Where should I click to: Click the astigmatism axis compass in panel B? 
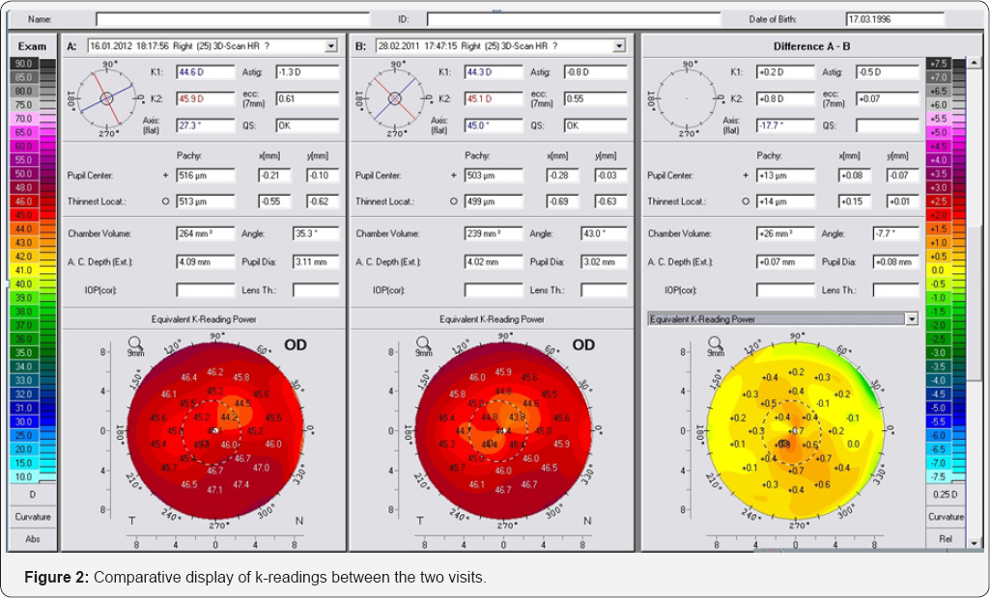(394, 98)
